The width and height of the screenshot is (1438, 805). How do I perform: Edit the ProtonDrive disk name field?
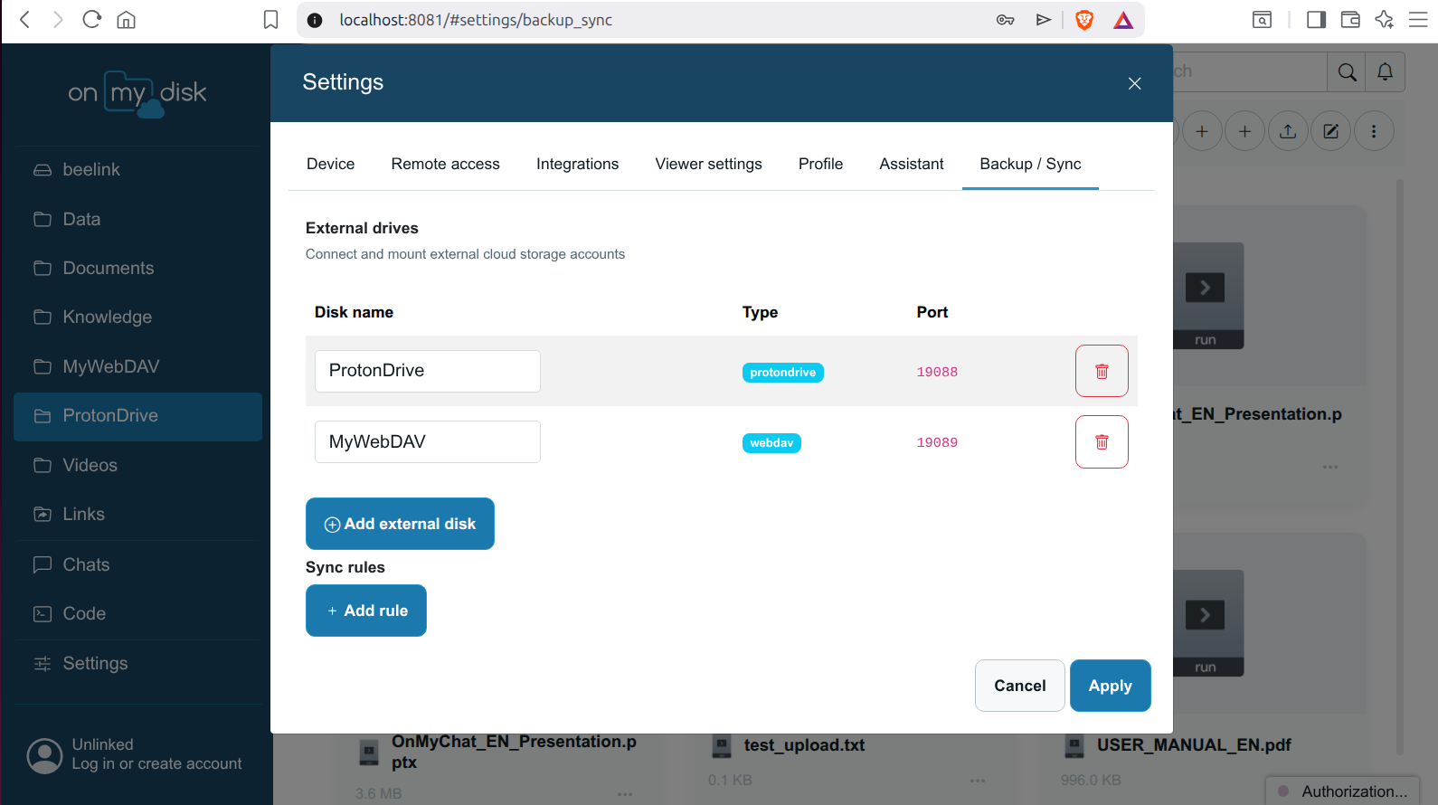(x=428, y=371)
